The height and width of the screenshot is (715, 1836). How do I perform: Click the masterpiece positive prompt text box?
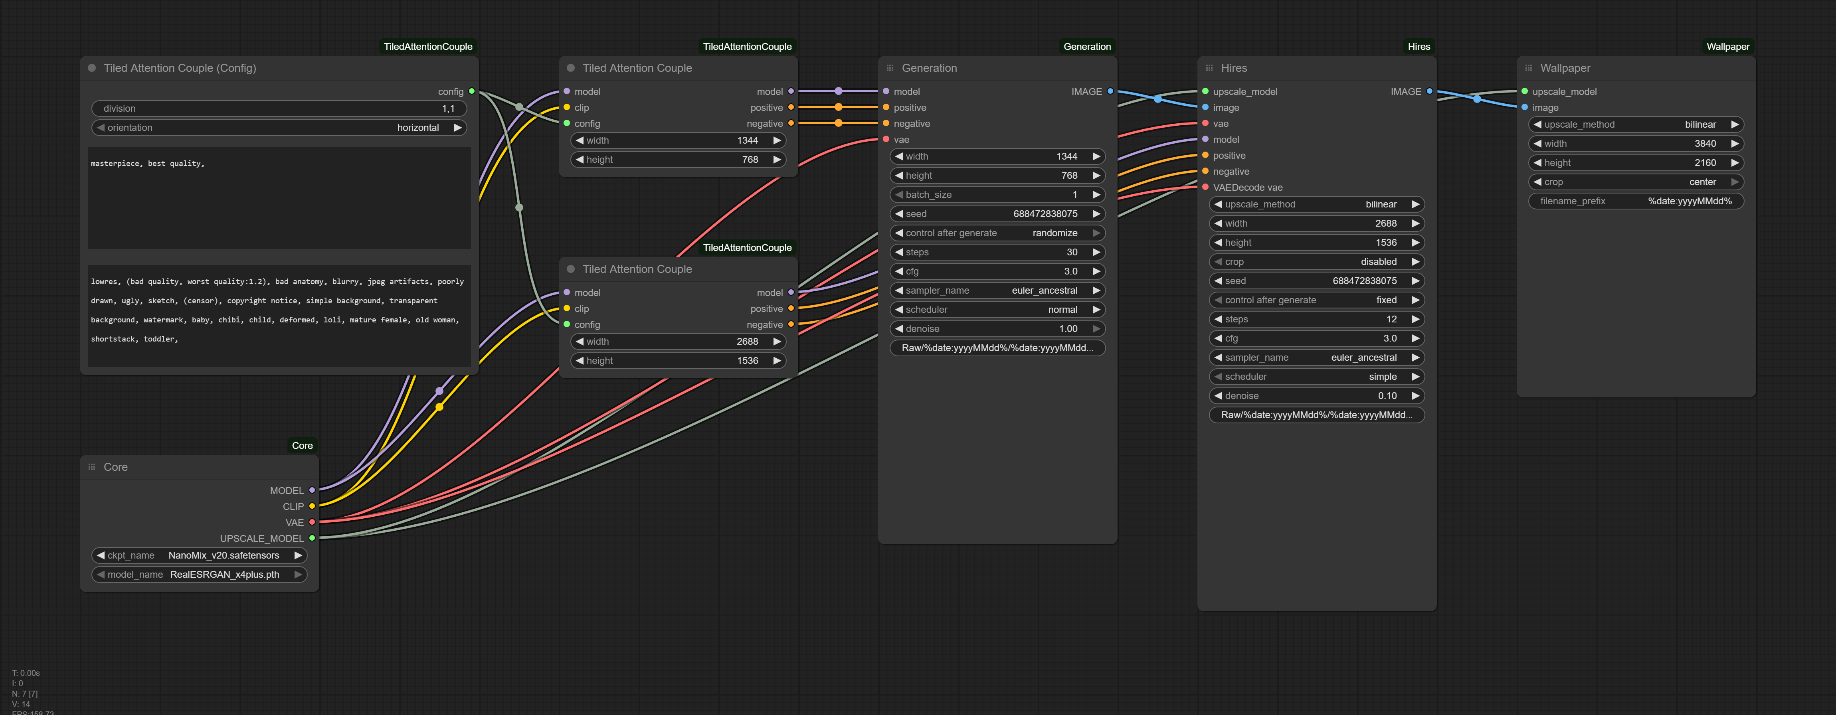coord(279,197)
